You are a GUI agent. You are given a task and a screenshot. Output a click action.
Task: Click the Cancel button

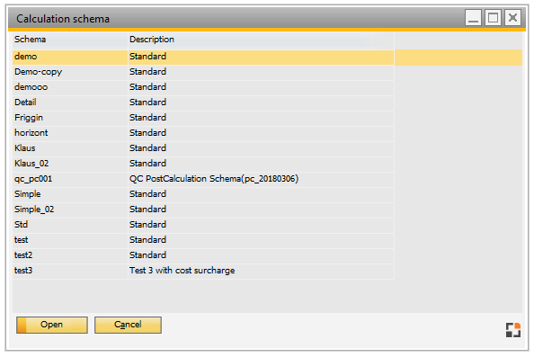(128, 325)
